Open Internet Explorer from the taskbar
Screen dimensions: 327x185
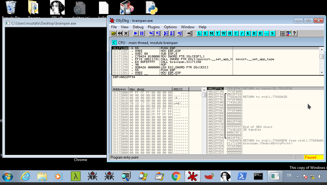25,176
